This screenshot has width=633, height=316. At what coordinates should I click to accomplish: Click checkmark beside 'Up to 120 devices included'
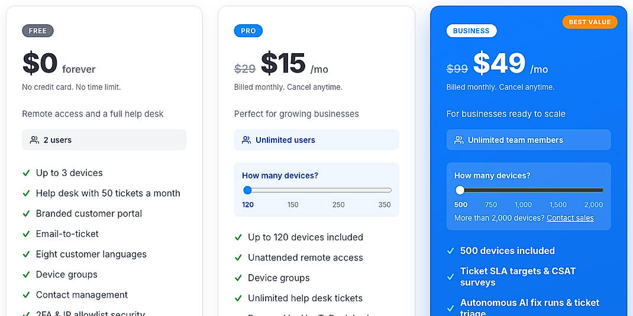tap(238, 237)
